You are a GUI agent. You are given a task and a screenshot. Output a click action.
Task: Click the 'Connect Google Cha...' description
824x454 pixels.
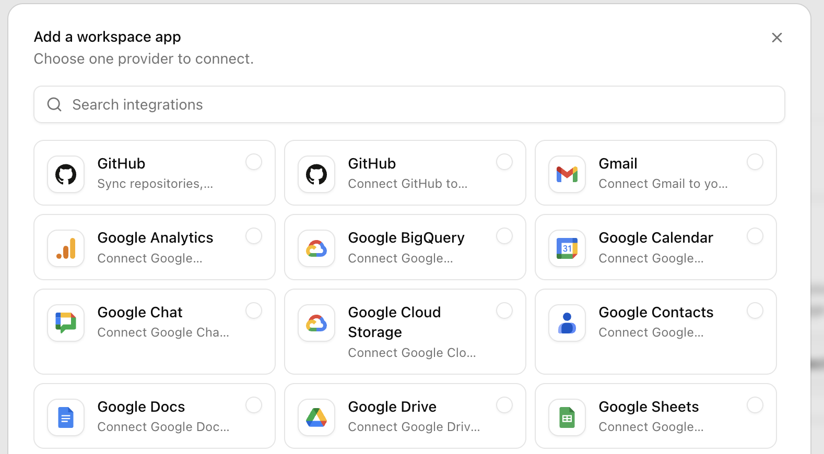[x=163, y=332]
